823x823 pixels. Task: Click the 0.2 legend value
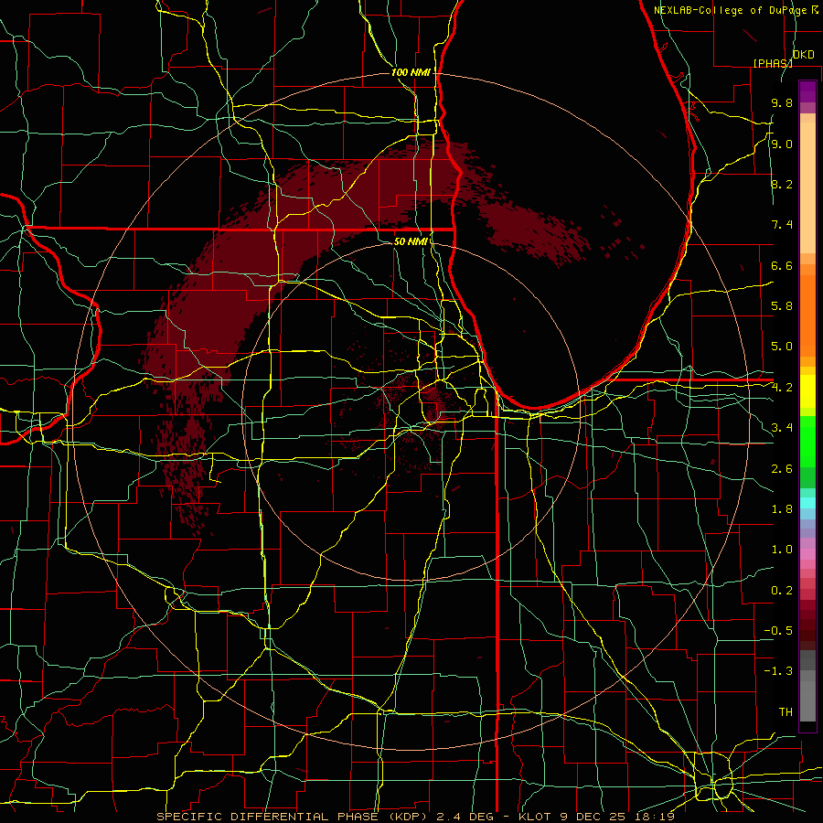(x=782, y=591)
